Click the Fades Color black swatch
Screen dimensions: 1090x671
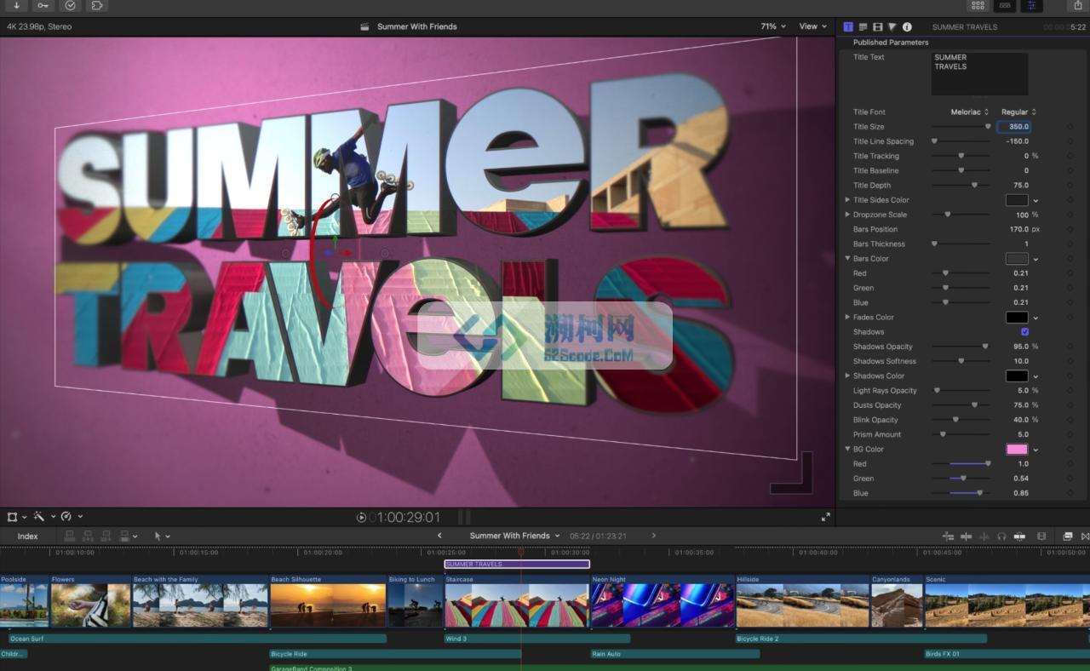[1017, 318]
